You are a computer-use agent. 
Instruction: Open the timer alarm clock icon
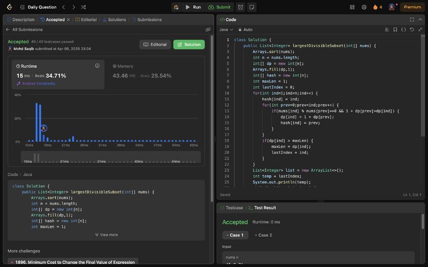point(240,7)
